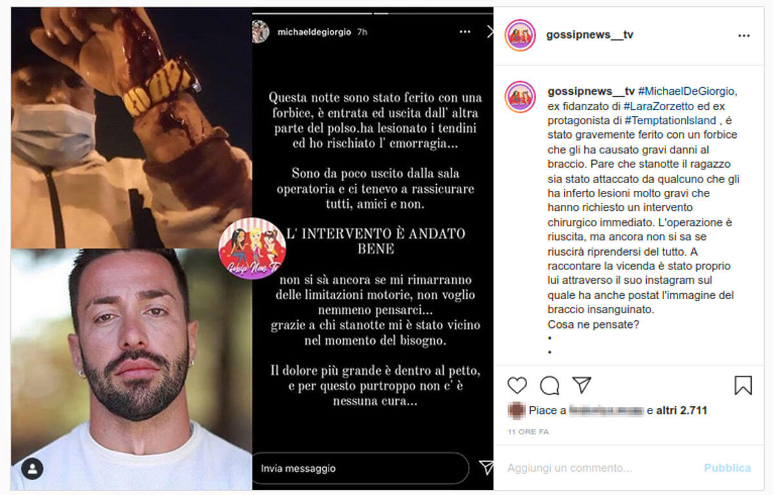
Task: Click the gossipnews__tv avatar beside caption
Action: [x=520, y=96]
